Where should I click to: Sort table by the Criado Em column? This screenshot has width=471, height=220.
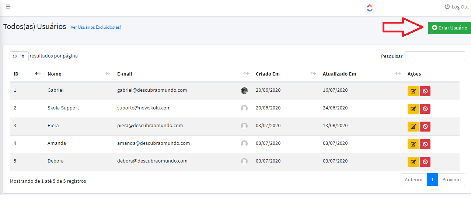pos(285,74)
